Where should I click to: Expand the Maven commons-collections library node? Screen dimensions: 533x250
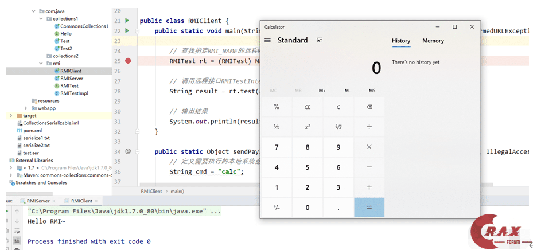tap(11, 175)
